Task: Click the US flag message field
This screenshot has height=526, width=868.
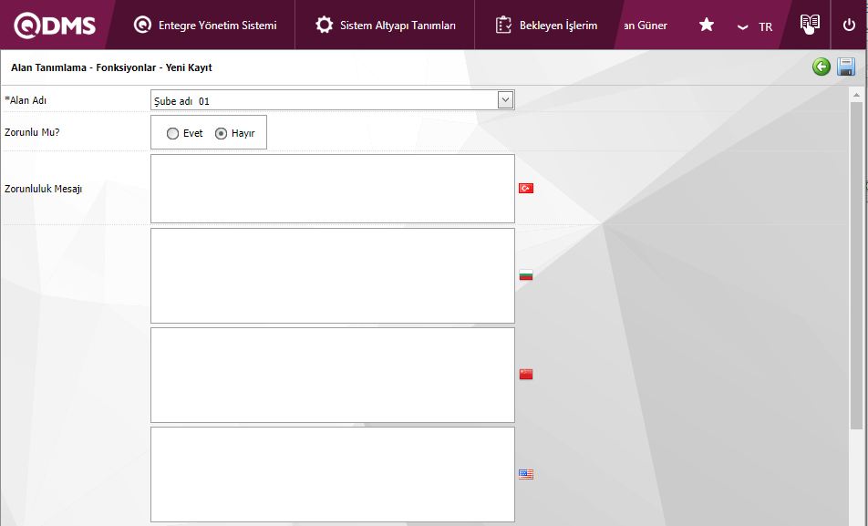Action: (333, 475)
